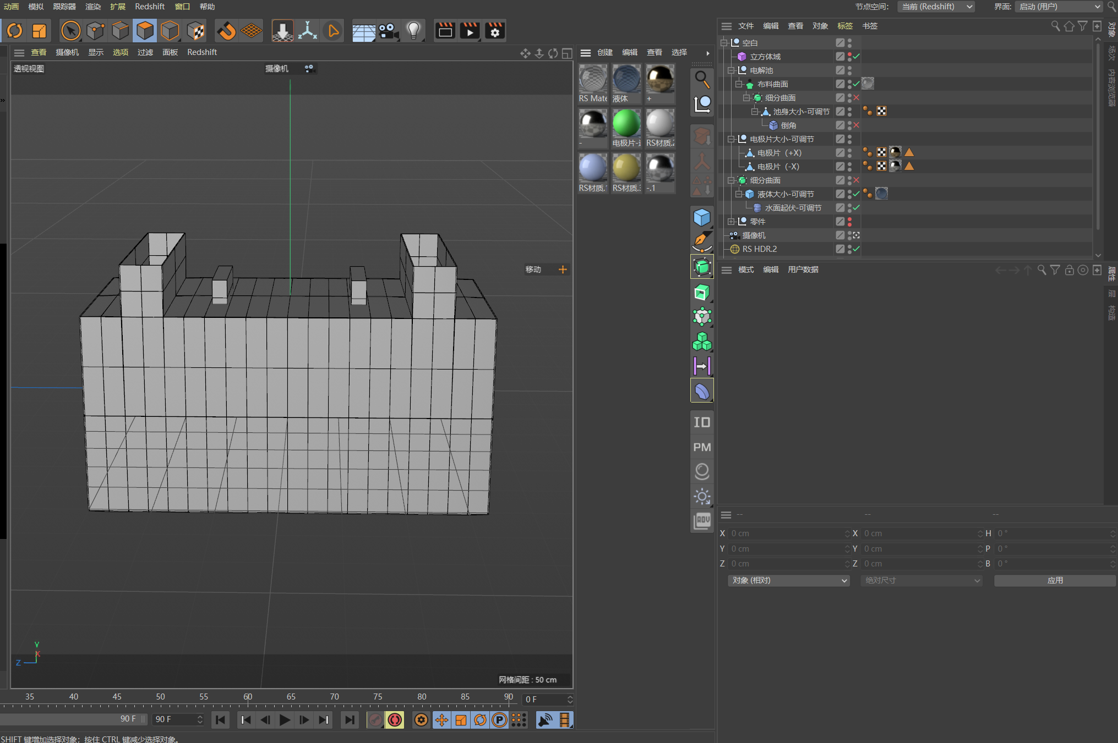Screen dimensions: 1118x743
Task: Click the X position 0 cm field
Action: tap(789, 533)
